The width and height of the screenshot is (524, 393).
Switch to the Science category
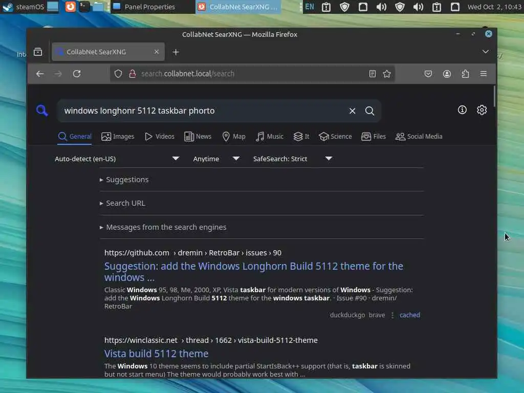[x=335, y=136]
